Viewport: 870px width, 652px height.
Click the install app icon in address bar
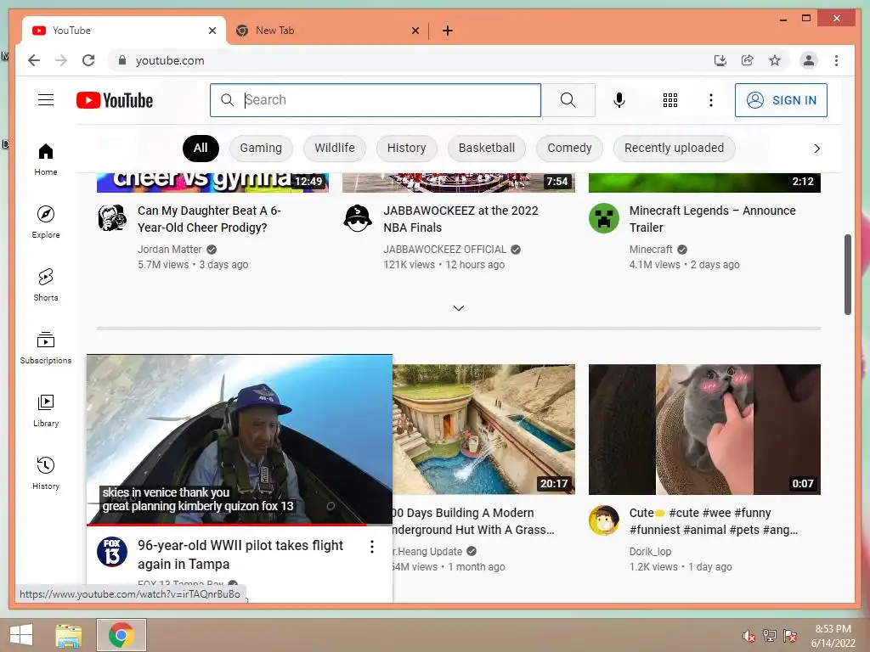(720, 60)
